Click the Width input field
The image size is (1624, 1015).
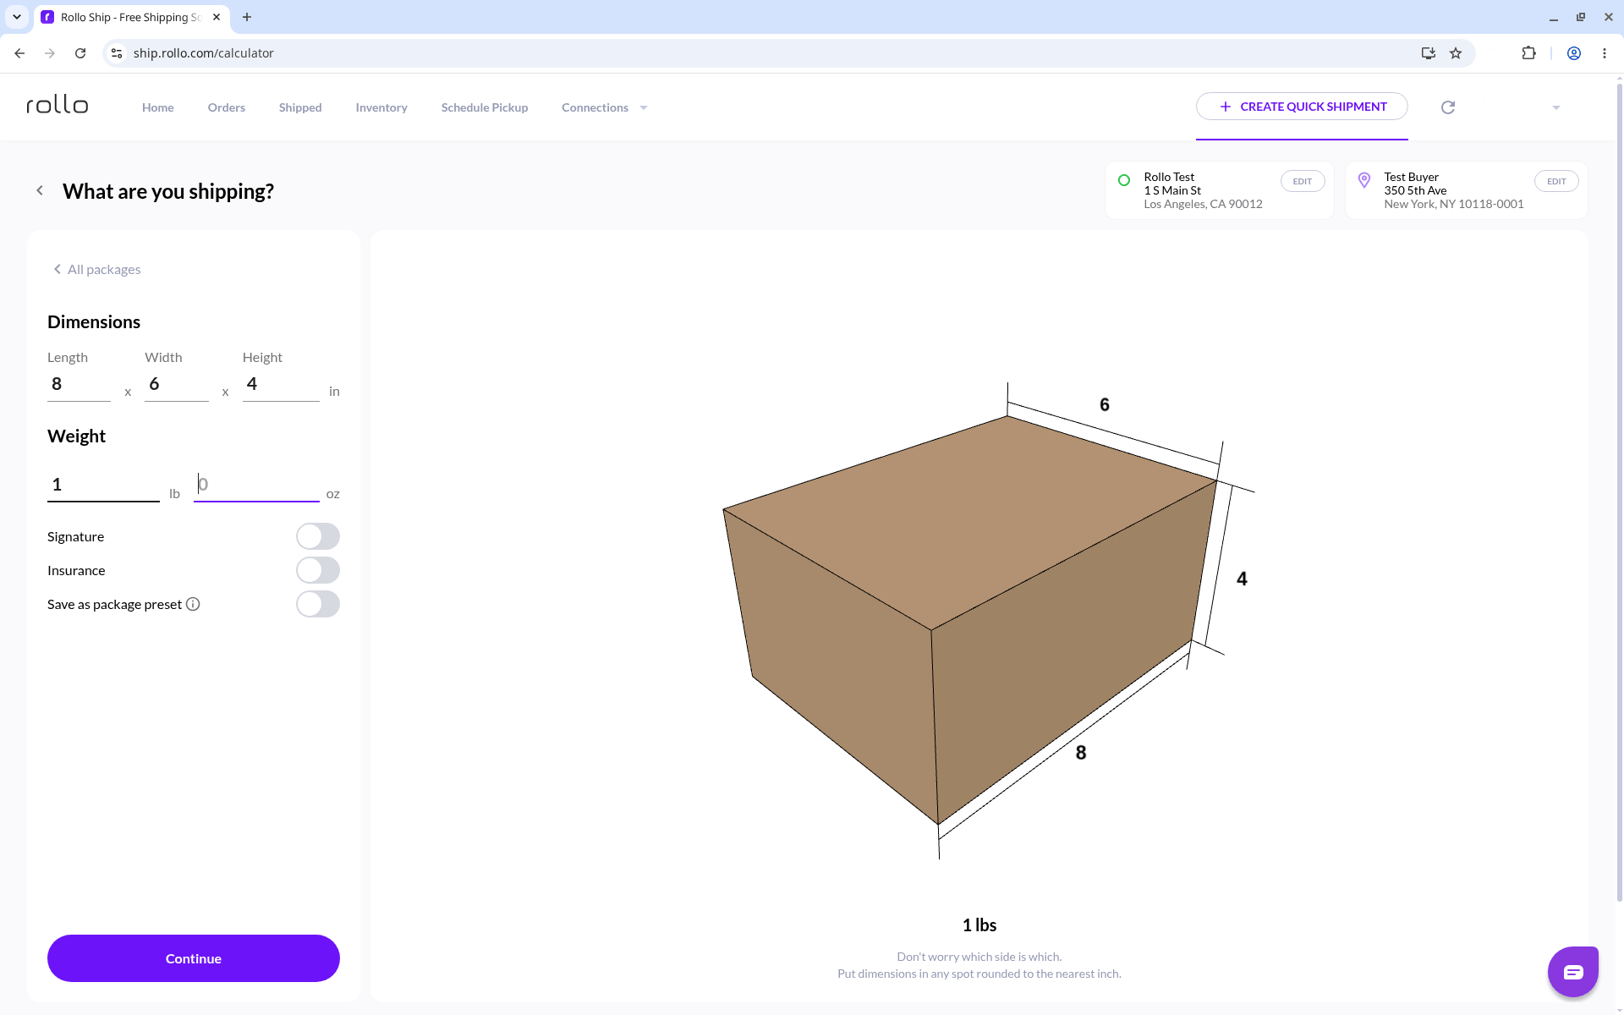177,384
